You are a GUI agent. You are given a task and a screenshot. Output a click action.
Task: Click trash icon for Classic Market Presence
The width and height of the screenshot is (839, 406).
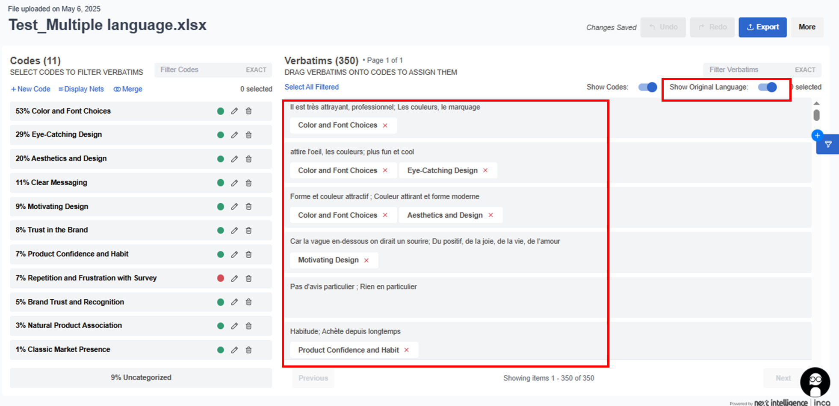248,350
